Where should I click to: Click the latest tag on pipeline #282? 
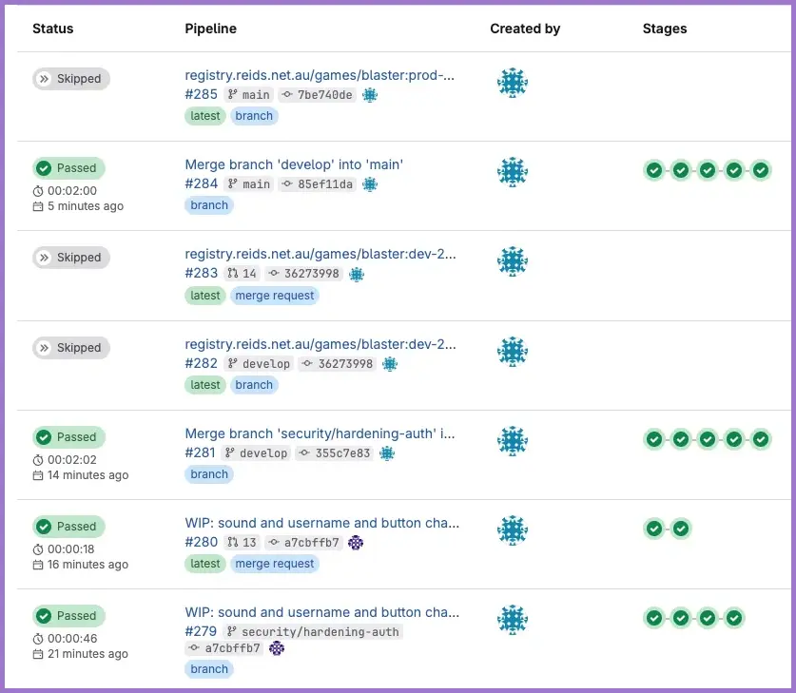pyautogui.click(x=204, y=385)
